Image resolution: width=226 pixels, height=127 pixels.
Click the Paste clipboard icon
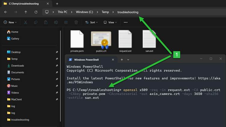pos(46,22)
